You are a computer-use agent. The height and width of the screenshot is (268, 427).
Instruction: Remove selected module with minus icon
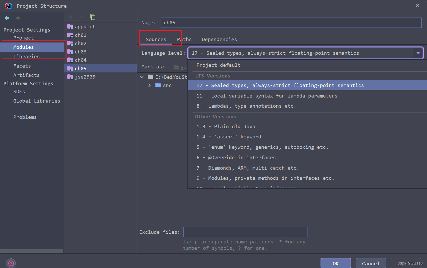click(81, 17)
